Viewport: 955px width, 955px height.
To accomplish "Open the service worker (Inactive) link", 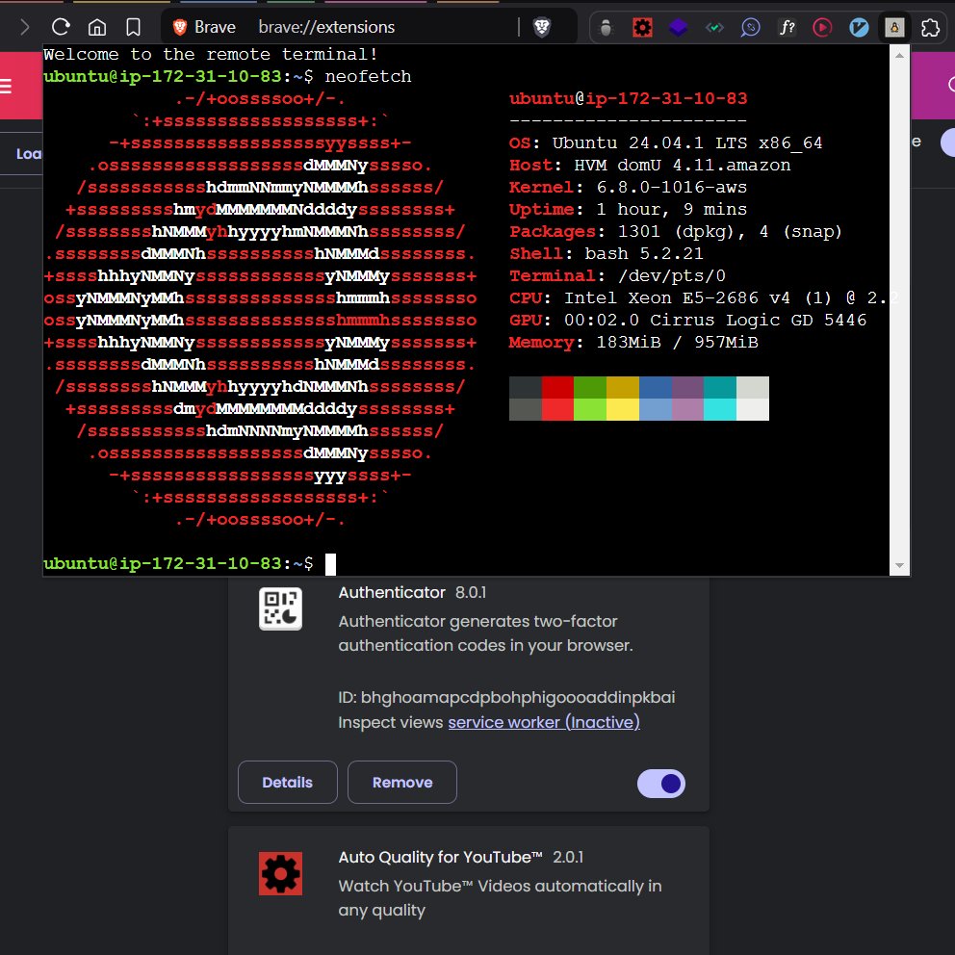I will pos(543,722).
